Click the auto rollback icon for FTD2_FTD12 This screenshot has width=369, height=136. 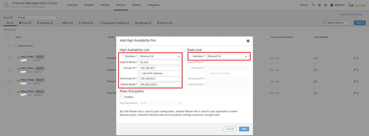click(x=315, y=93)
